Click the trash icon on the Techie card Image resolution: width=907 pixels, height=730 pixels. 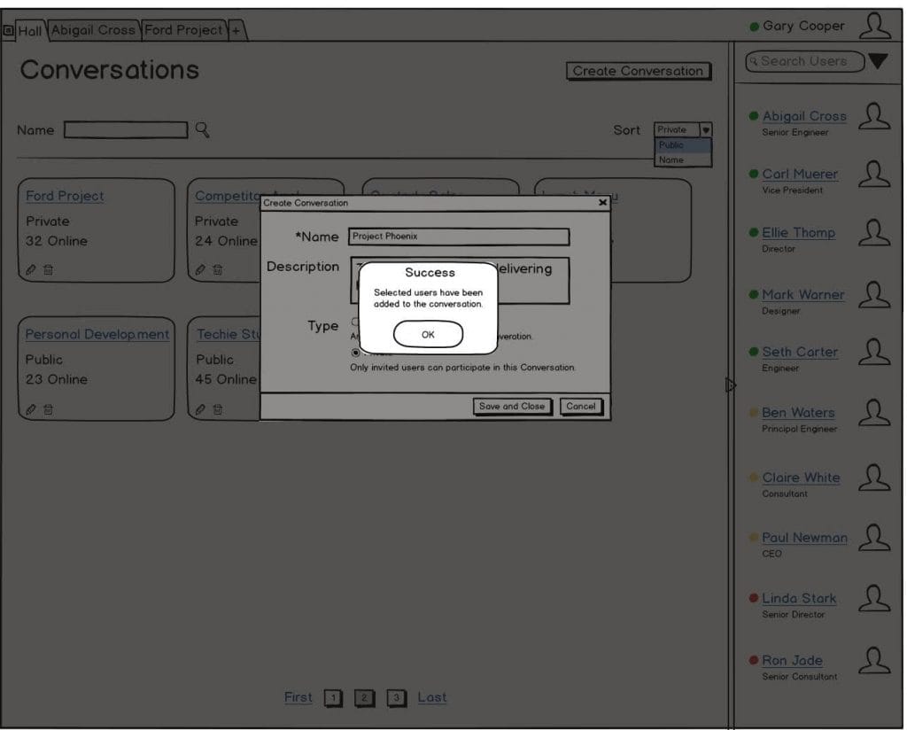click(218, 409)
